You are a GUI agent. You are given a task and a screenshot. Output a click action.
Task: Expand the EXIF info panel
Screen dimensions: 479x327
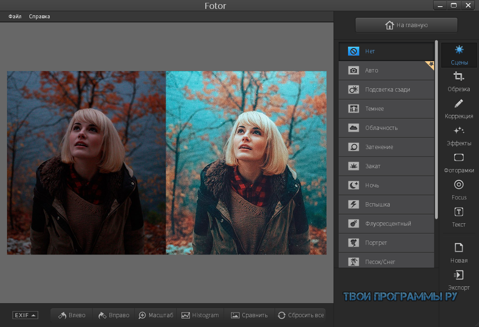pos(25,315)
